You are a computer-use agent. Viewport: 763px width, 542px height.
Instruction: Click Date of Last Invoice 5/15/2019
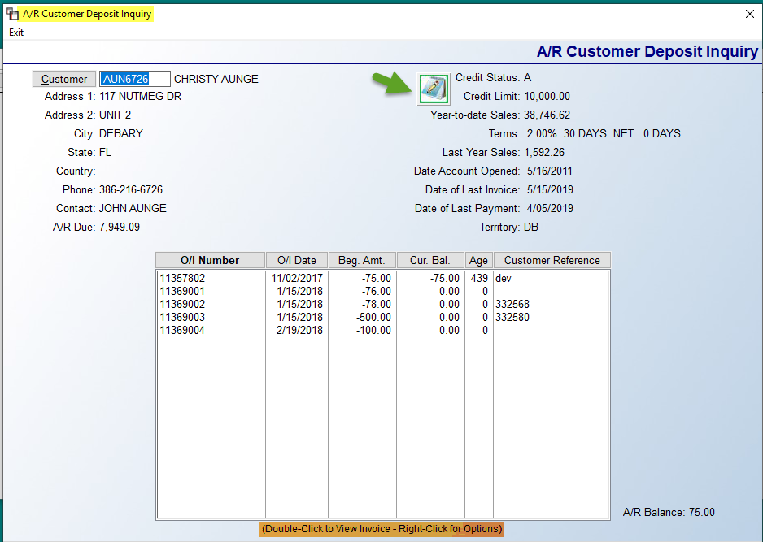(x=550, y=189)
